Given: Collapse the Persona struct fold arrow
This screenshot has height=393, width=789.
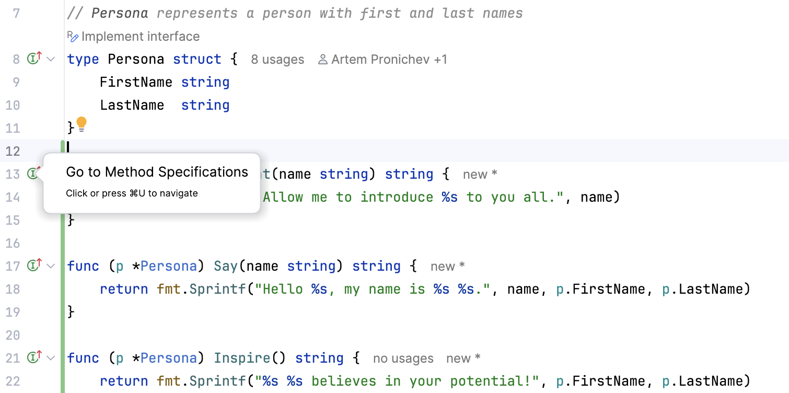Looking at the screenshot, I should 51,59.
